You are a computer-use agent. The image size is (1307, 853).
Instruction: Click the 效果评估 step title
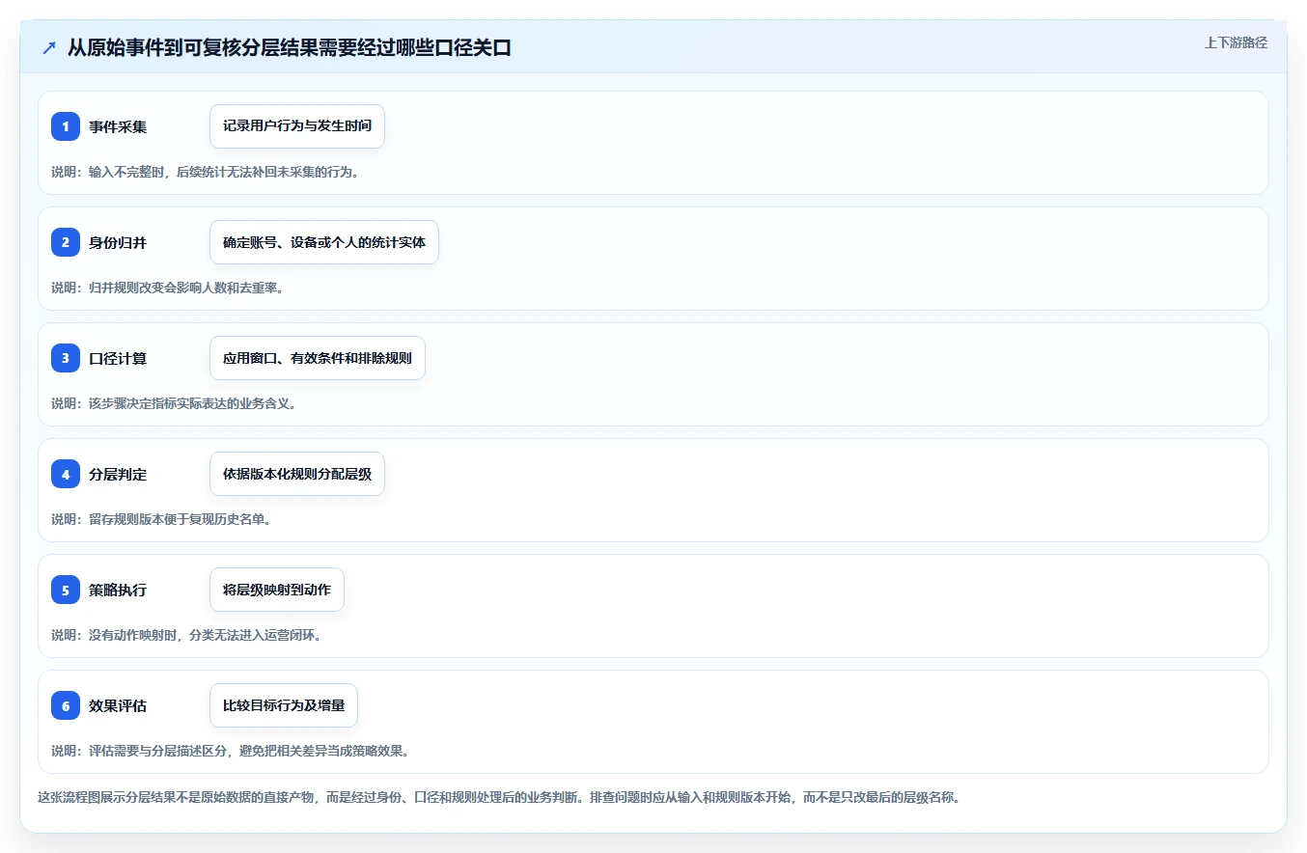coord(118,705)
